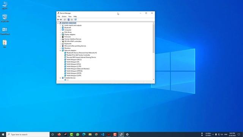Click inside the Type here to search box

28,134
